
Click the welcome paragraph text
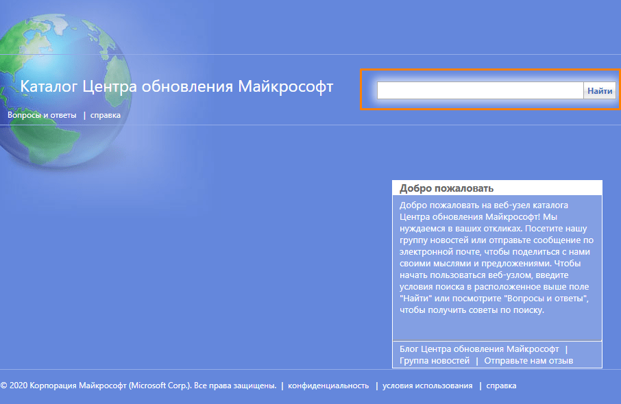click(x=497, y=257)
